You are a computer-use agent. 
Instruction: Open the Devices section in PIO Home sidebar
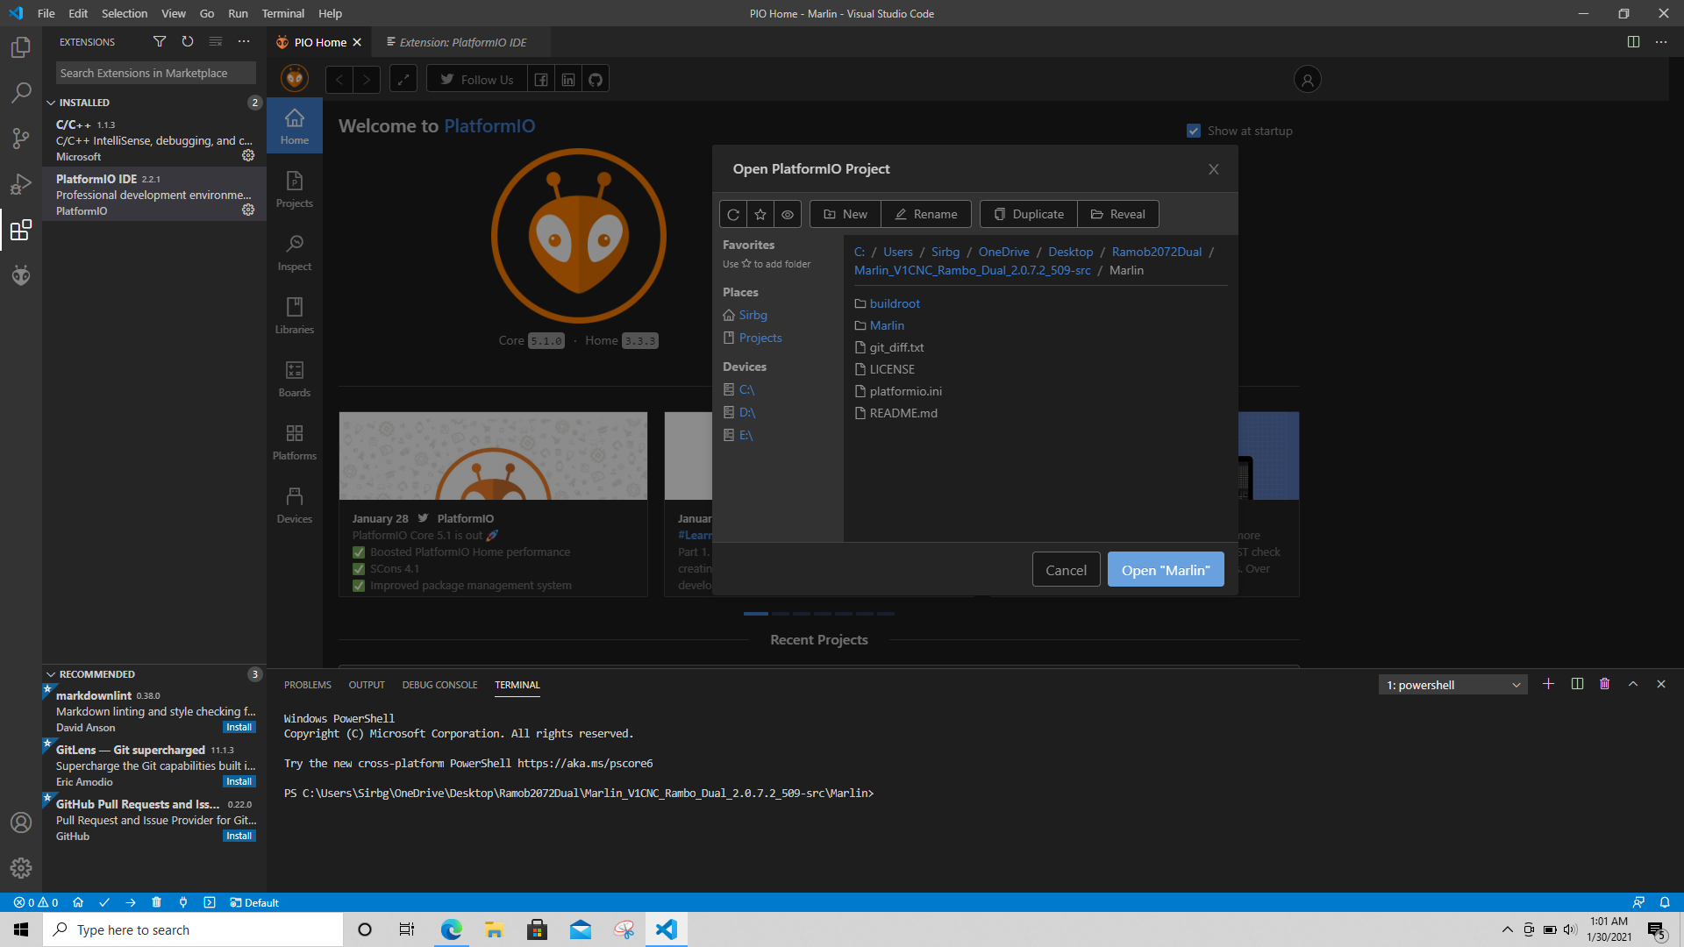(x=295, y=505)
